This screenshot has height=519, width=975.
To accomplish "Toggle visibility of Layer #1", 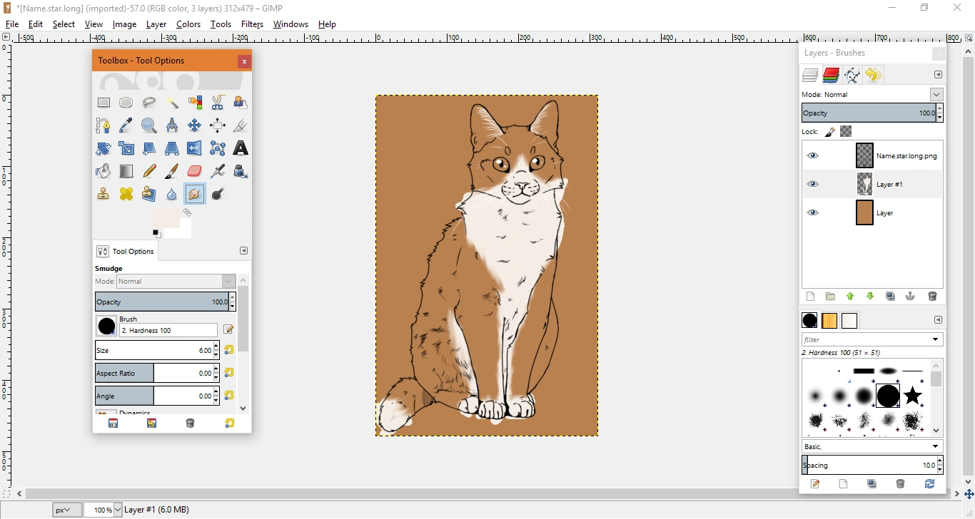I will (813, 185).
